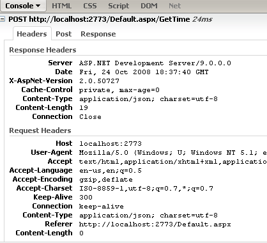Select the User-Agent header value

click(x=173, y=153)
